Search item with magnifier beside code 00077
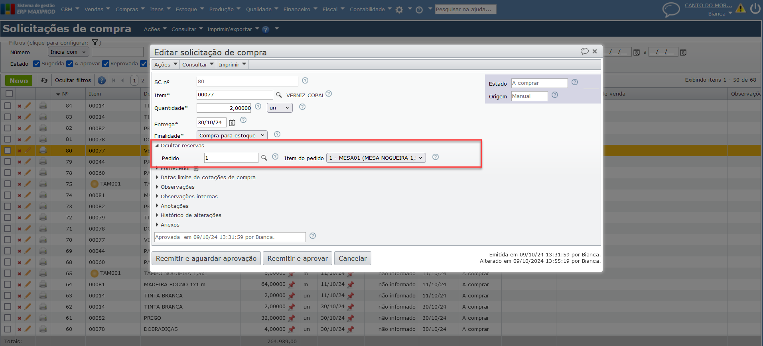Viewport: 763px width, 346px height. pos(279,95)
